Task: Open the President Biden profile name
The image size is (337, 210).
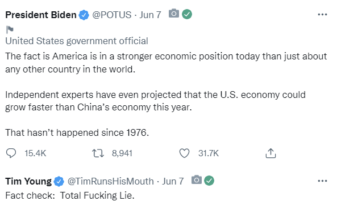Action: coord(41,15)
